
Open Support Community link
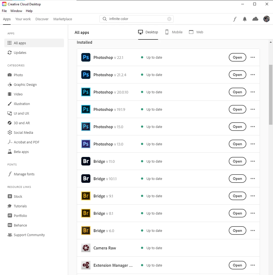pos(26,235)
